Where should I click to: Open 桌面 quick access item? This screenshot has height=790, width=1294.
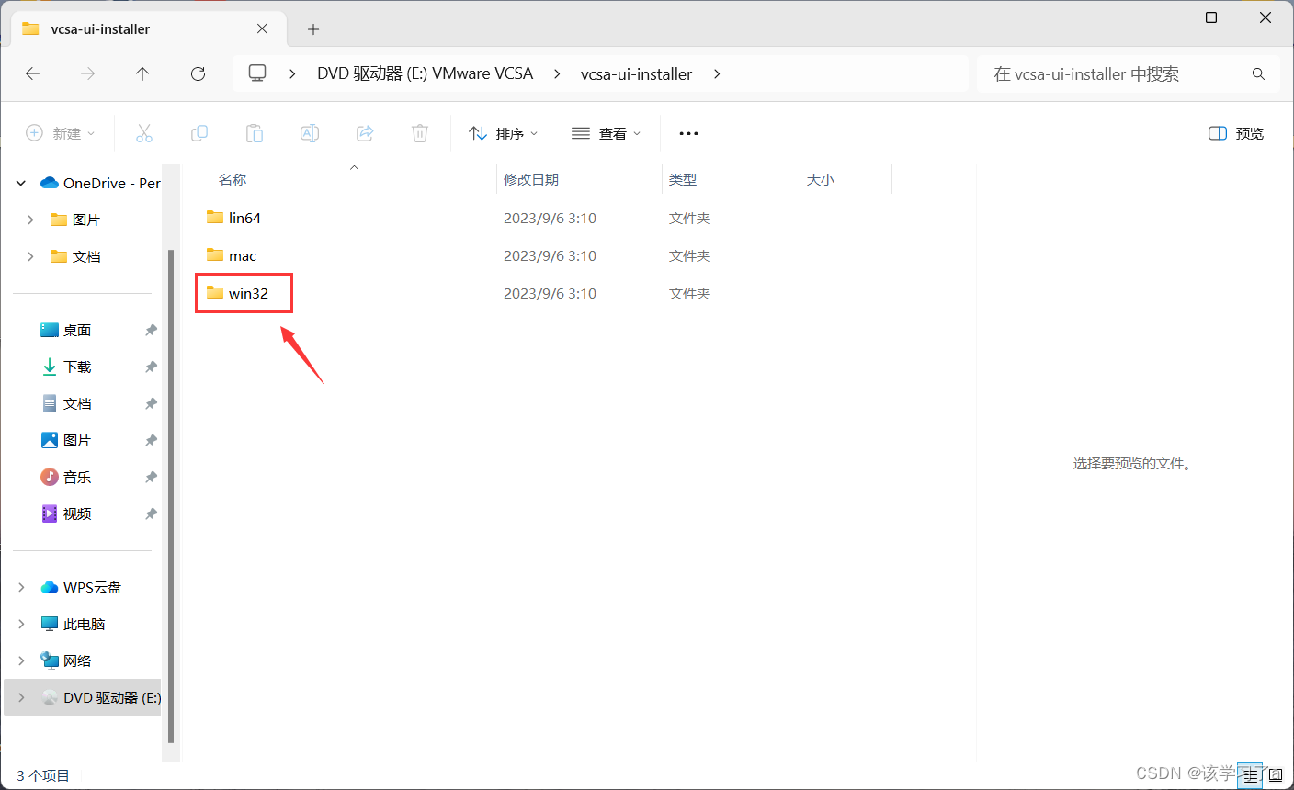click(x=66, y=330)
